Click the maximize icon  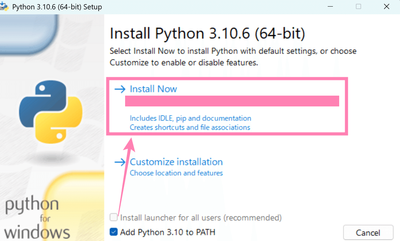(358, 6)
